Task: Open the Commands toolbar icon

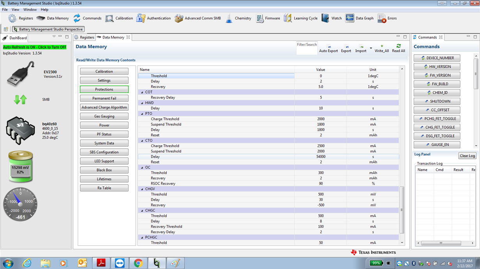Action: coord(77,18)
